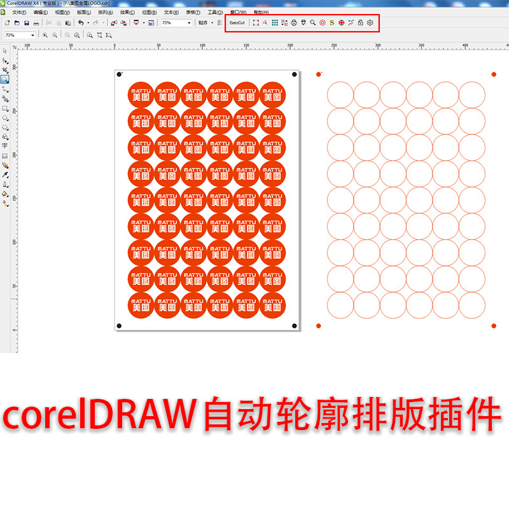Click the Undo arrow
Viewport: 509px width, 509px height.
(x=81, y=23)
